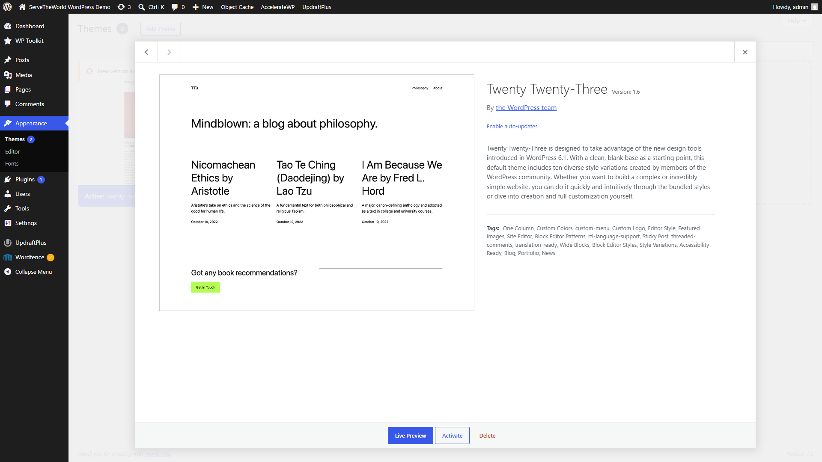Click the 'Version: 1.6' text
The width and height of the screenshot is (822, 462).
pos(626,92)
